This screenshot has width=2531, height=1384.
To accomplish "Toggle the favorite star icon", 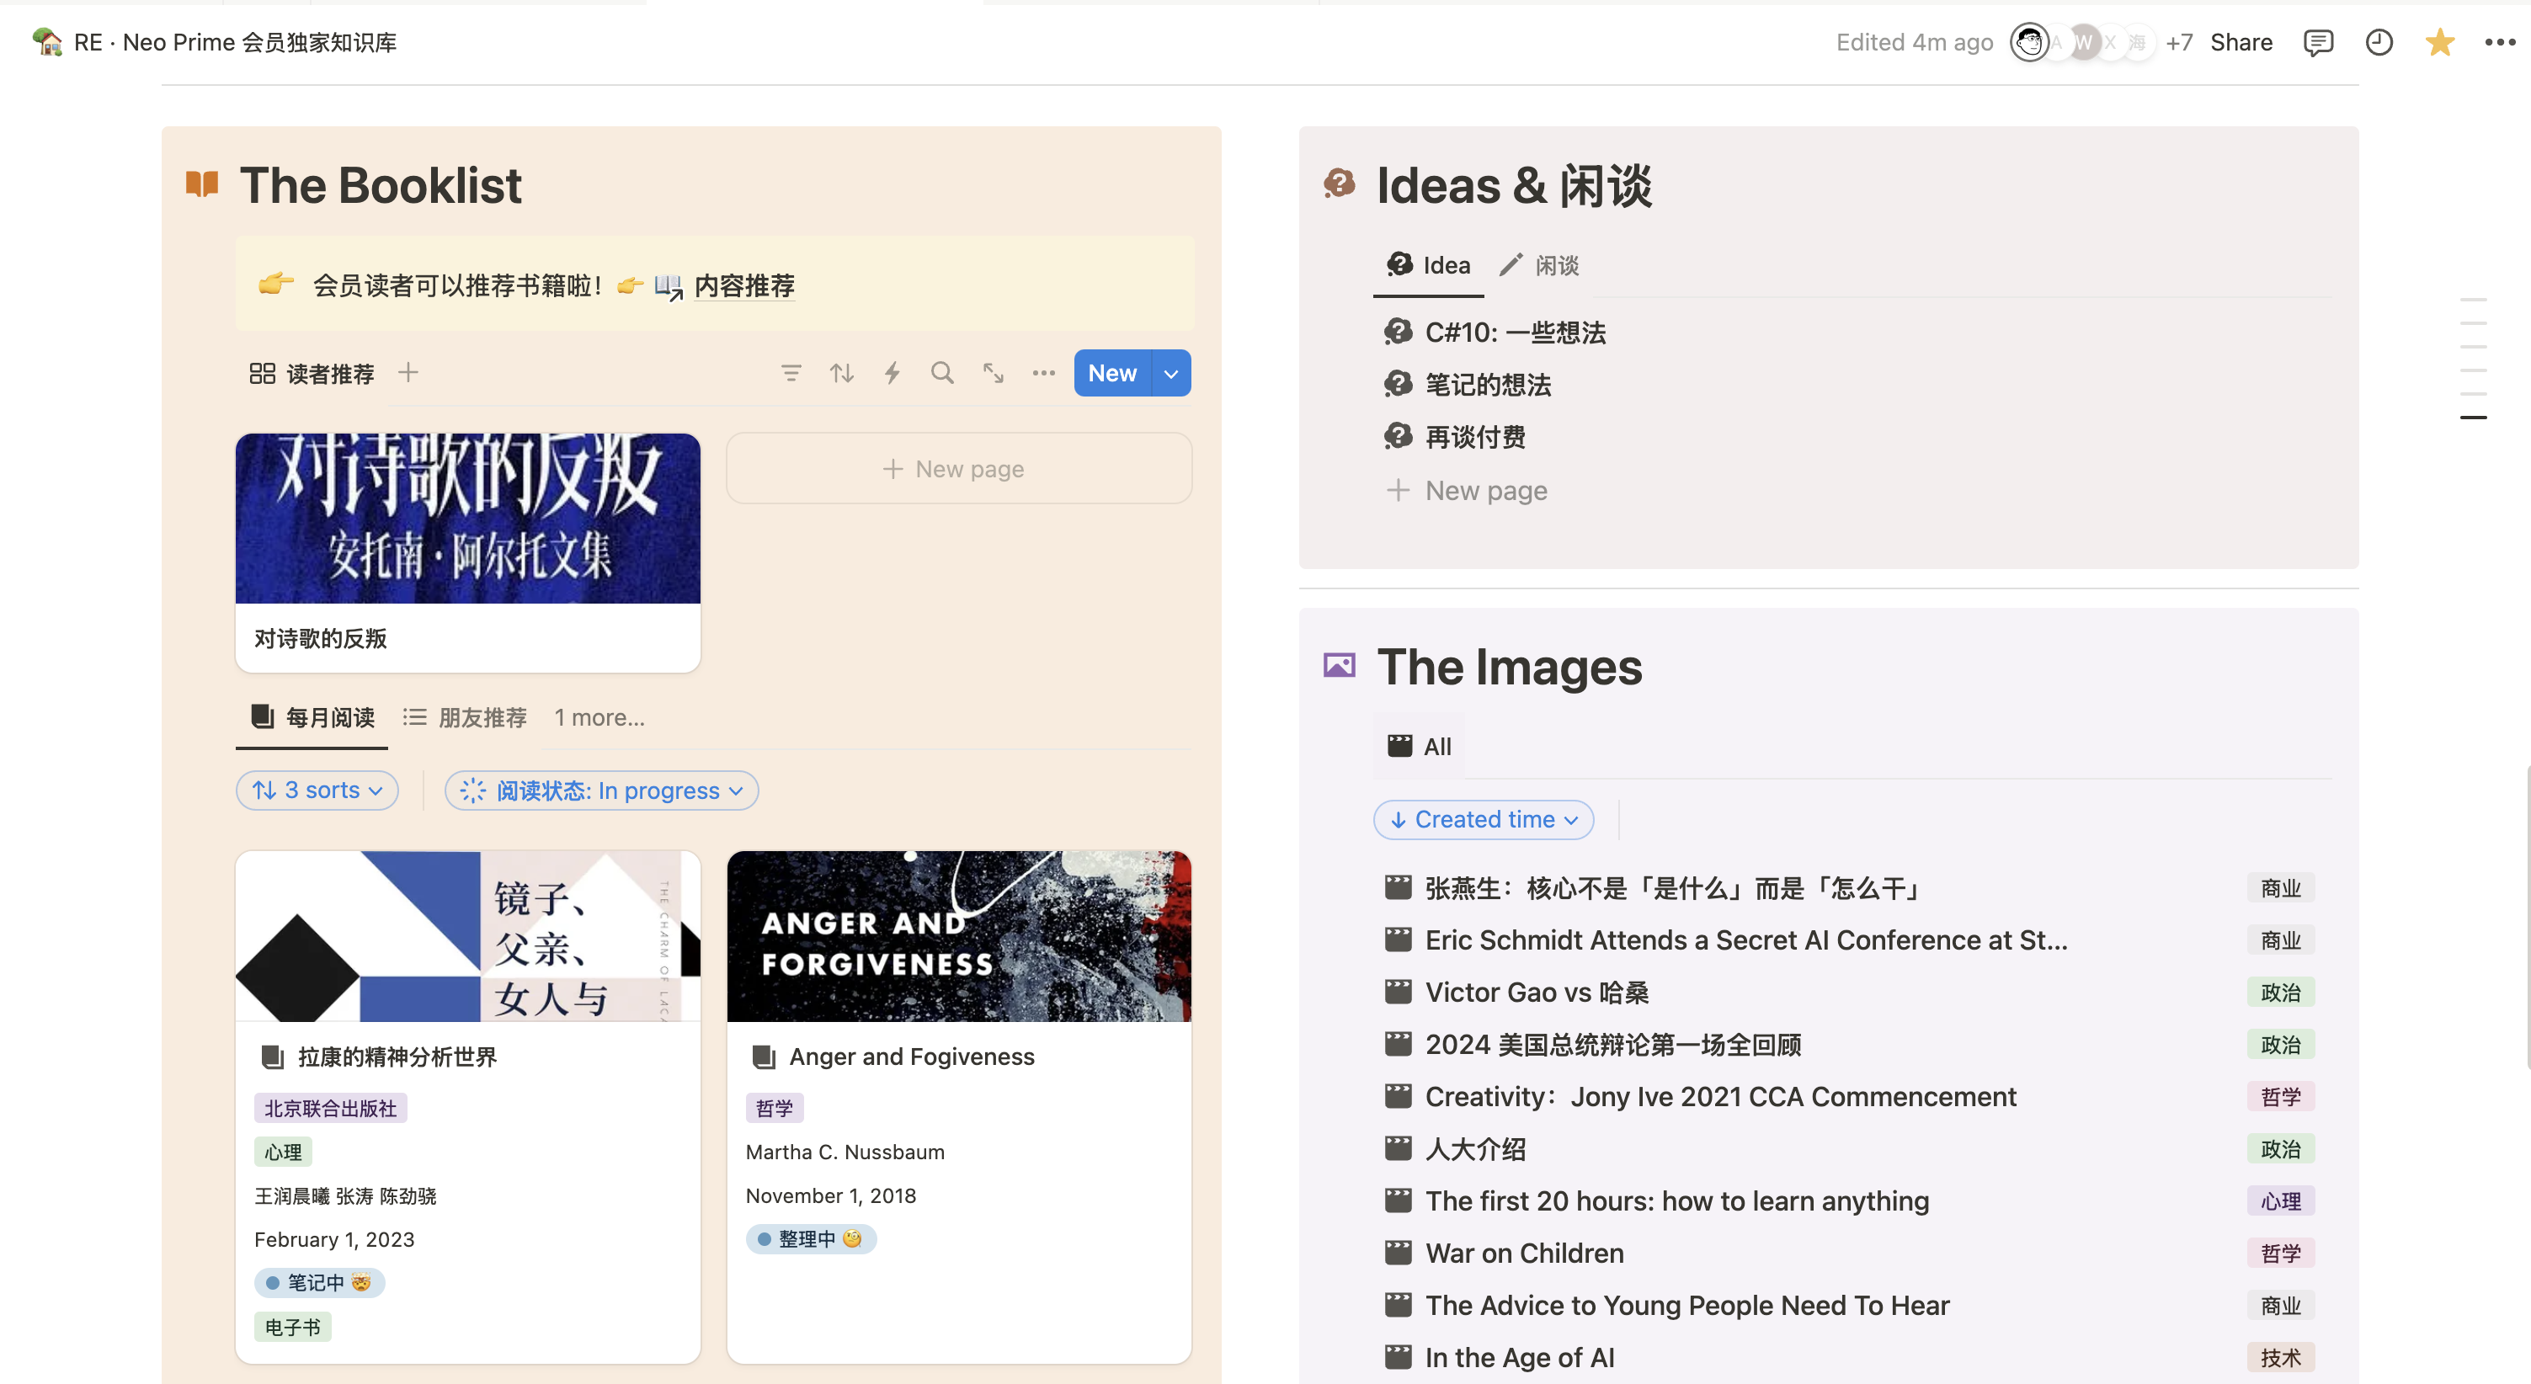I will click(x=2439, y=42).
